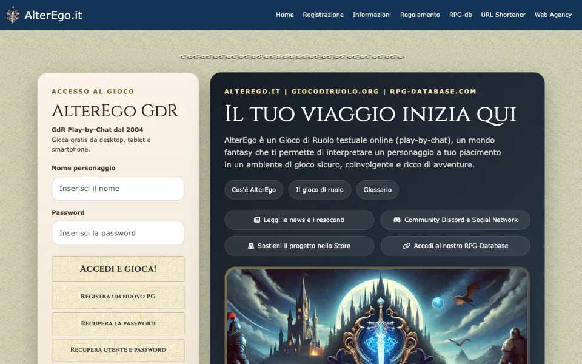Open the Regolamento page
Screen dimensions: 582x364
(420, 15)
